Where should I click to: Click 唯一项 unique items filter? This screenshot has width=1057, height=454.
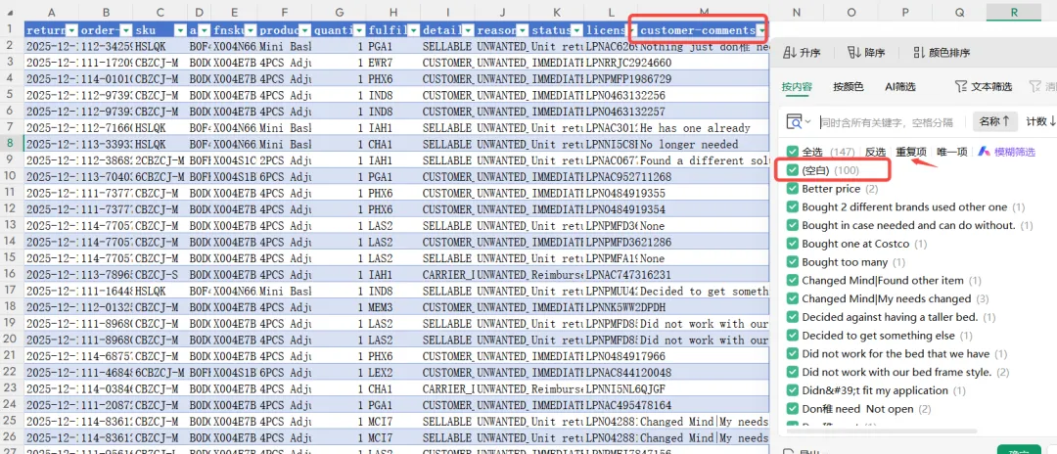[x=952, y=152]
